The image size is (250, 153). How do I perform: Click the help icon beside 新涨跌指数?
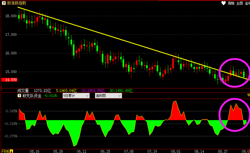pos(4,3)
